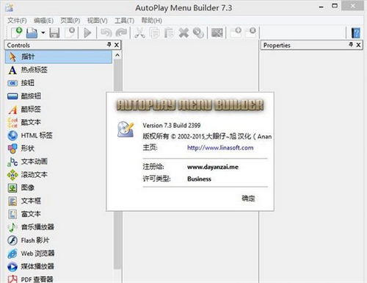
Task: Select the 酷按钮 control
Action: [59, 96]
